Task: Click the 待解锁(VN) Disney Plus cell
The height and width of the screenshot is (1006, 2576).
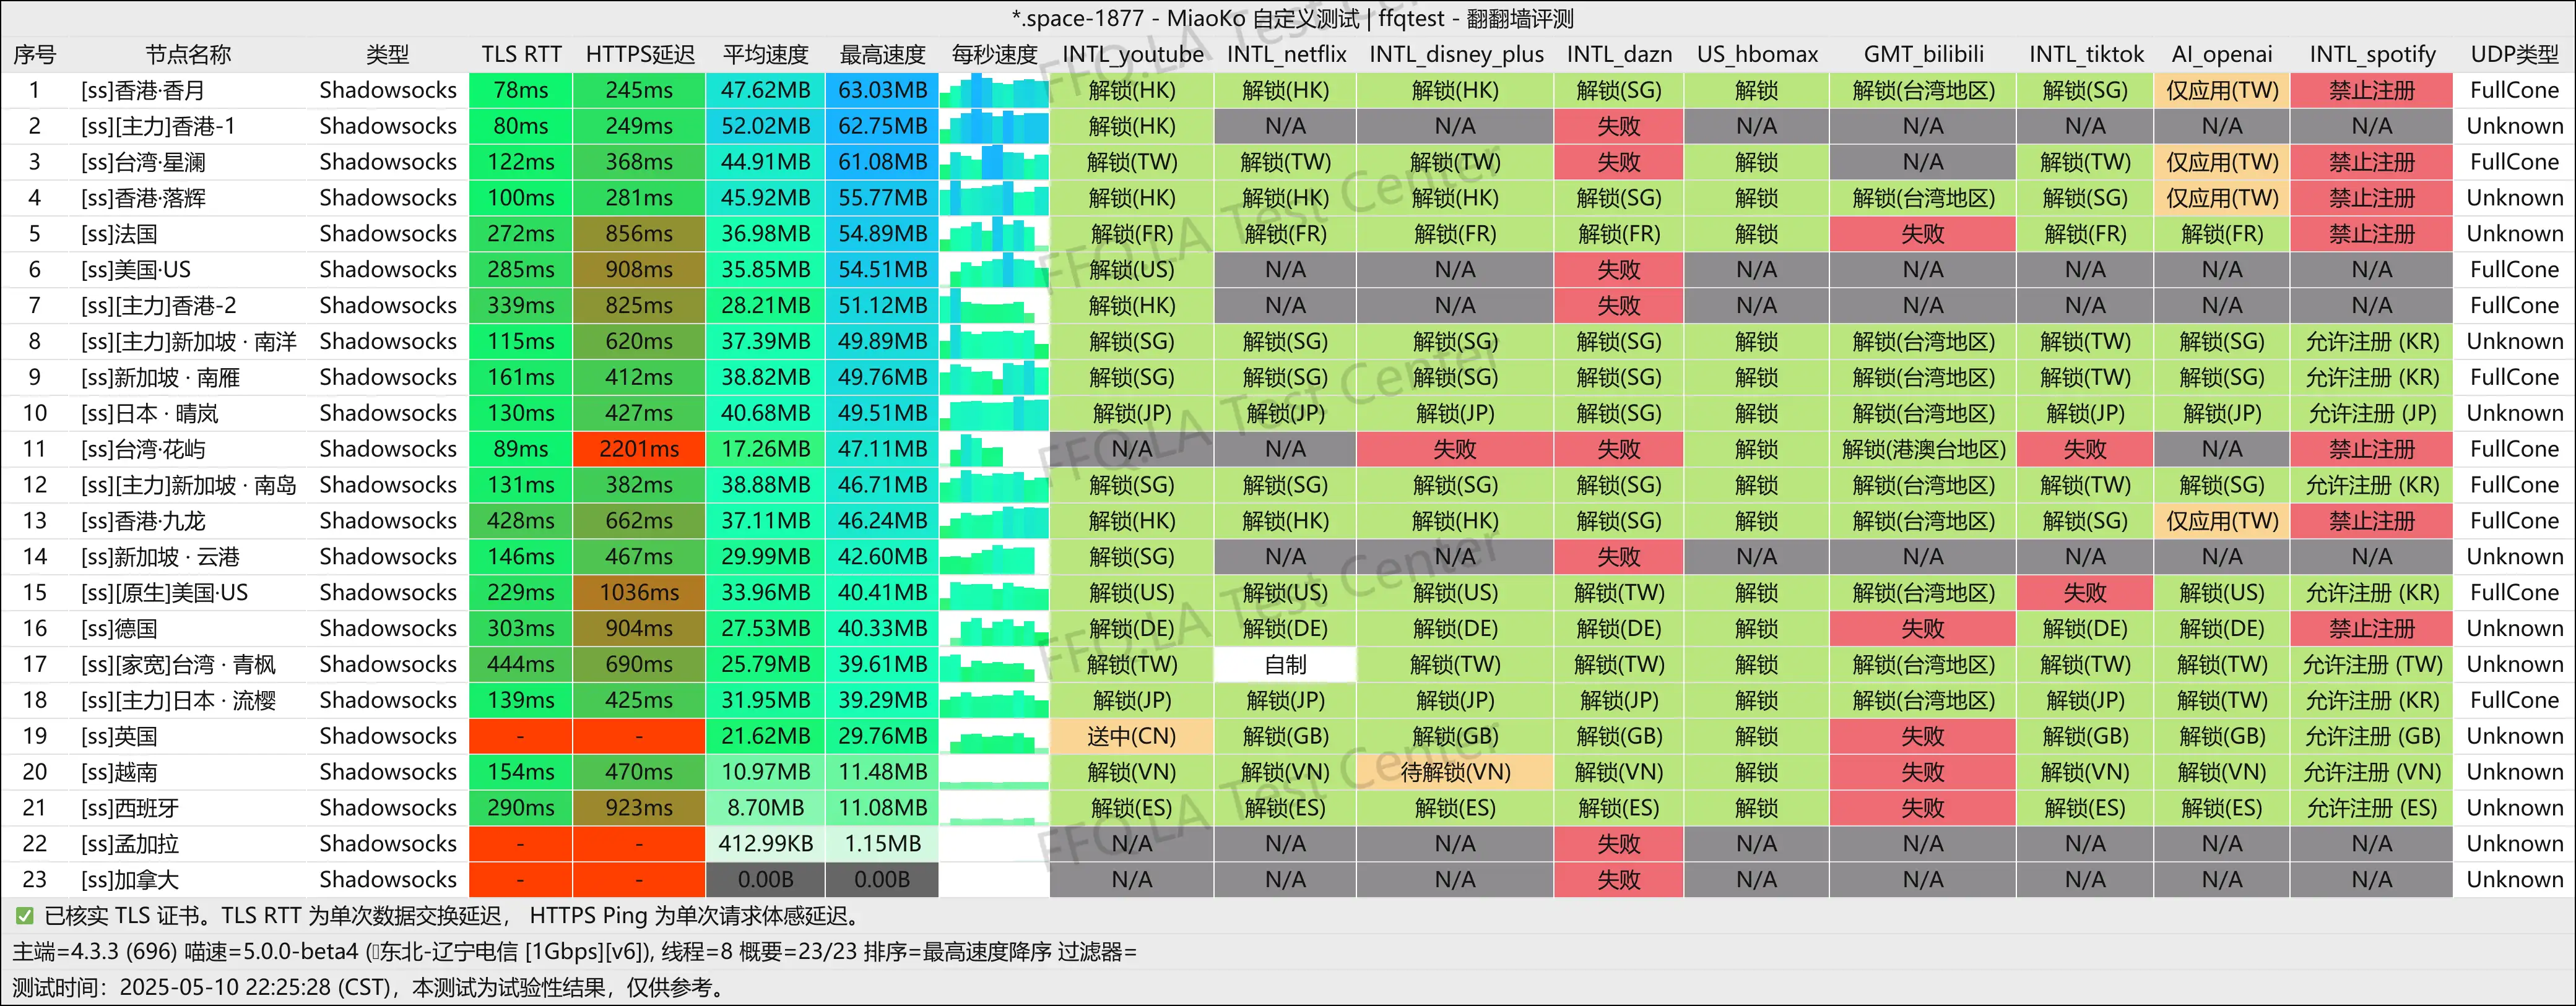Action: tap(1455, 772)
